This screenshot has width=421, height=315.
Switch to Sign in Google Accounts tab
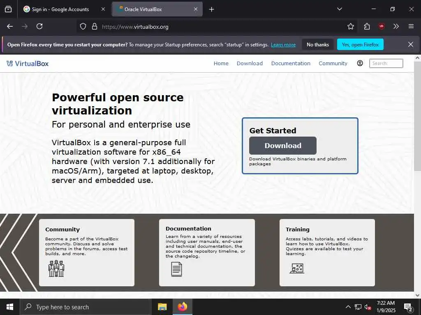[x=64, y=9]
